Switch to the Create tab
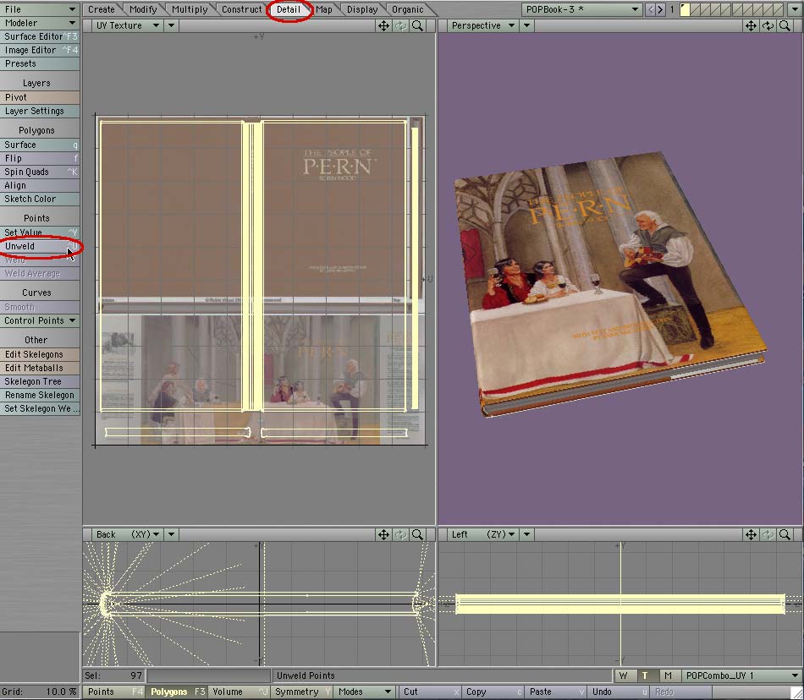Image resolution: width=804 pixels, height=700 pixels. click(x=102, y=9)
